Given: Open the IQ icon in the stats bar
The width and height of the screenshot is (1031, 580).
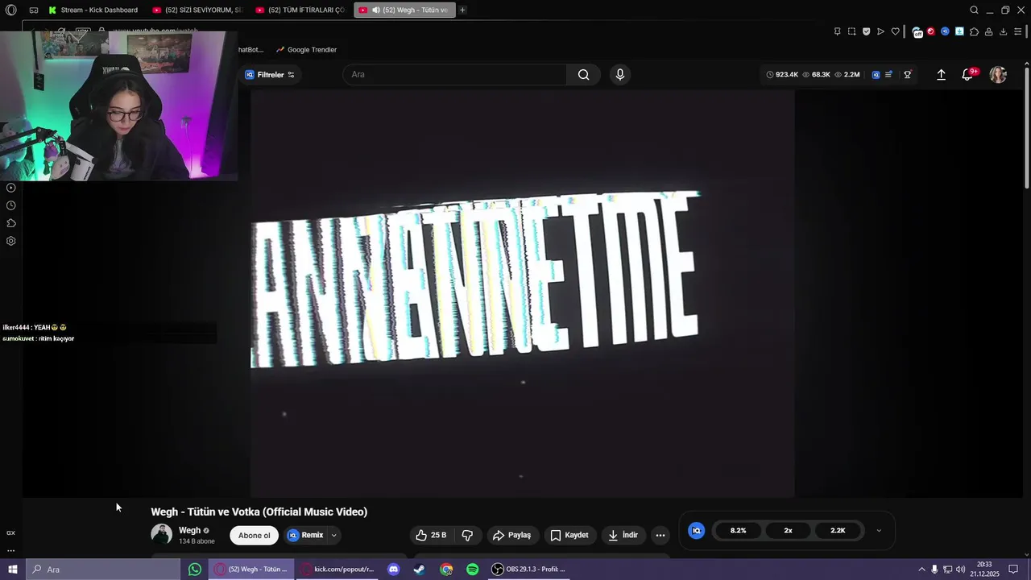Looking at the screenshot, I should pyautogui.click(x=876, y=74).
